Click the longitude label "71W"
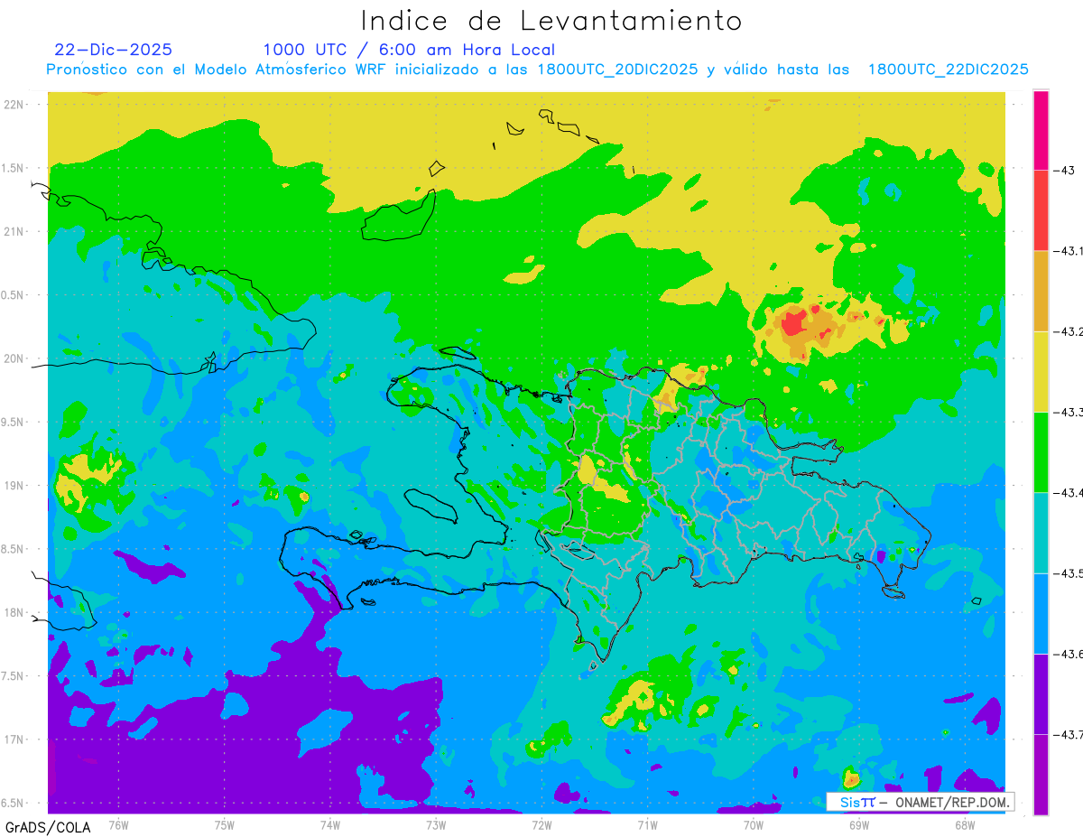 tap(647, 823)
